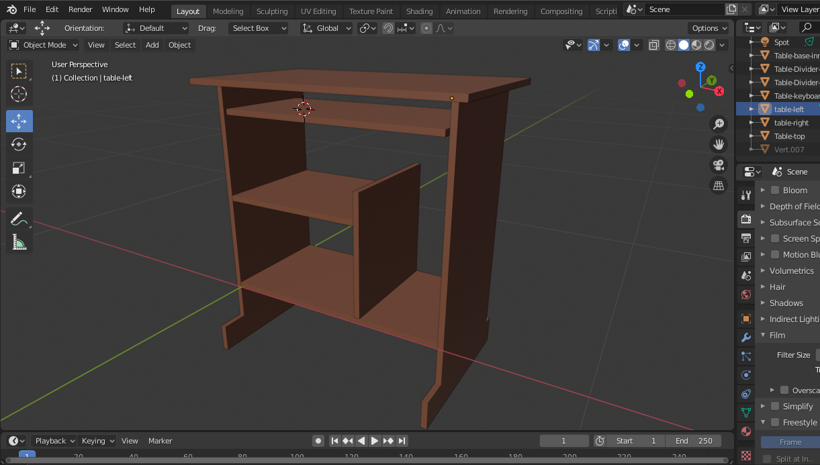Toggle the Freestyle checkbox
Image resolution: width=820 pixels, height=465 pixels.
click(x=775, y=422)
